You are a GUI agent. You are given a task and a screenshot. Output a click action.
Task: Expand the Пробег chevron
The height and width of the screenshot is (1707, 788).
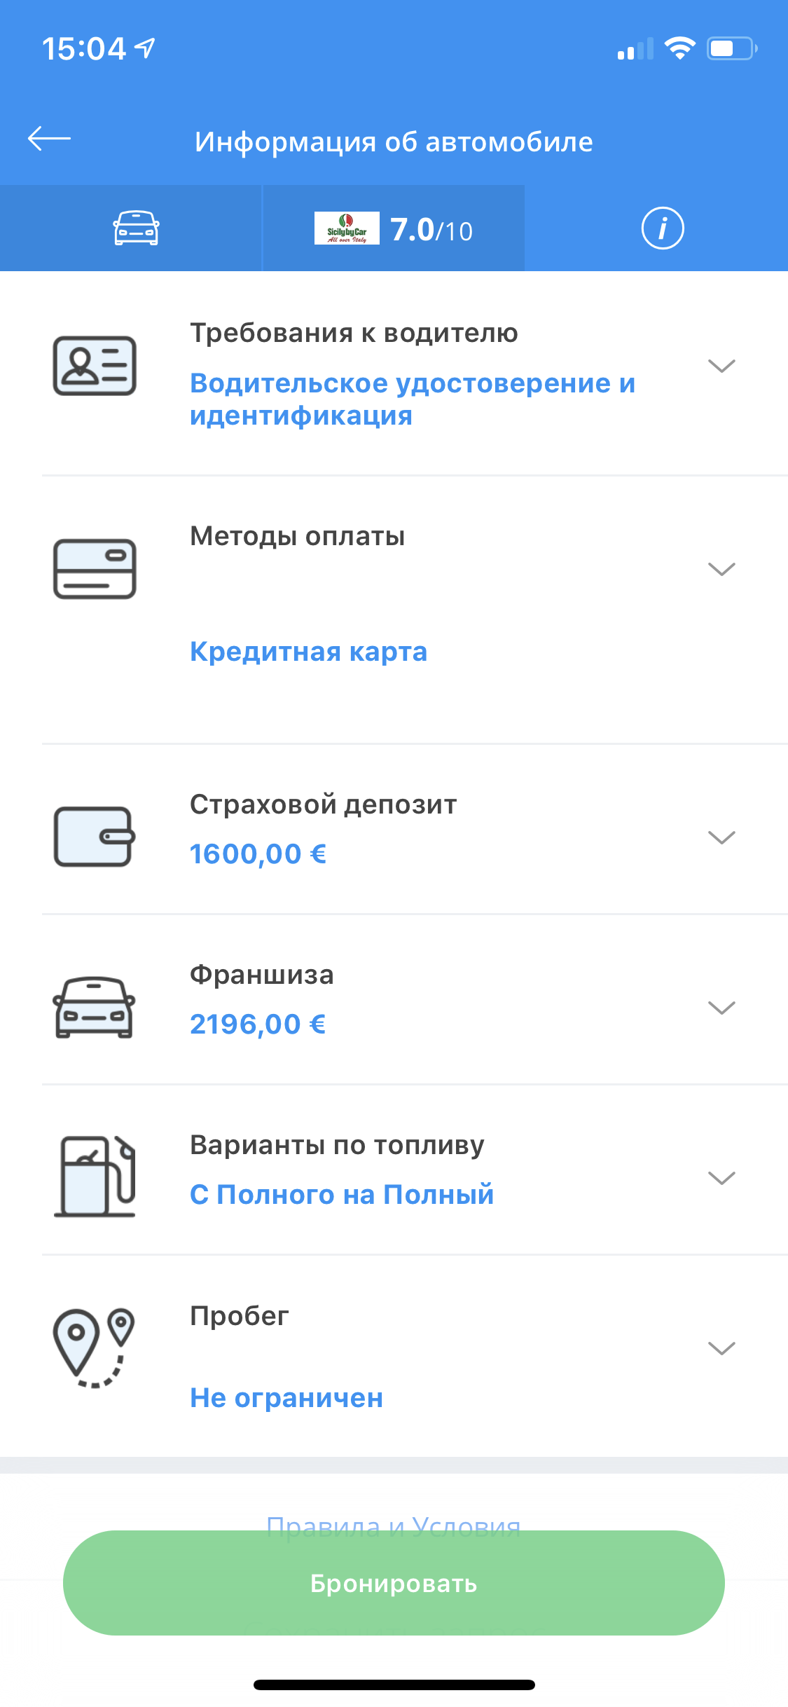point(721,1348)
